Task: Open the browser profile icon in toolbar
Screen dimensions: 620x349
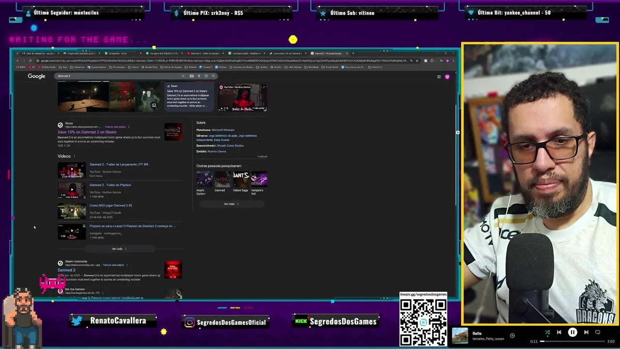Action: 448,61
